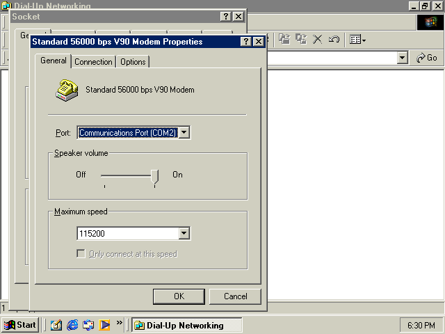Click Dial-Up Networking taskbar button
This screenshot has height=334, width=445.
coord(187,325)
